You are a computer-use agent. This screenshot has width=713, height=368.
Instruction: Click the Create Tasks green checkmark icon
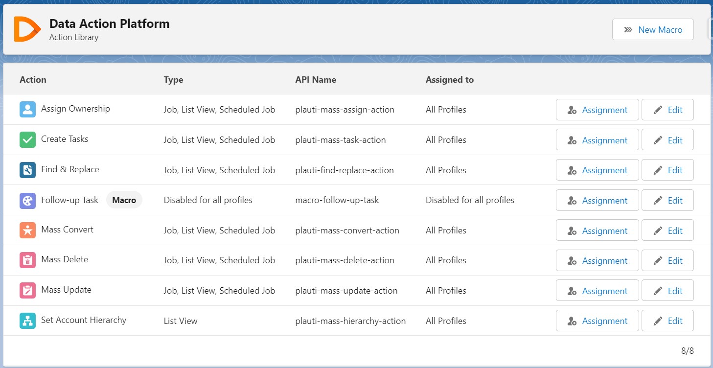point(27,139)
